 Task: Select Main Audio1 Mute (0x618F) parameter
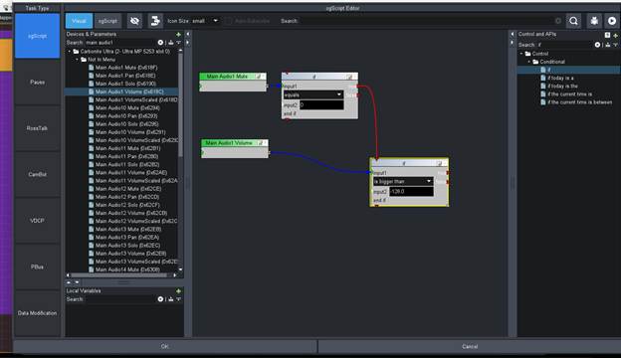click(126, 68)
